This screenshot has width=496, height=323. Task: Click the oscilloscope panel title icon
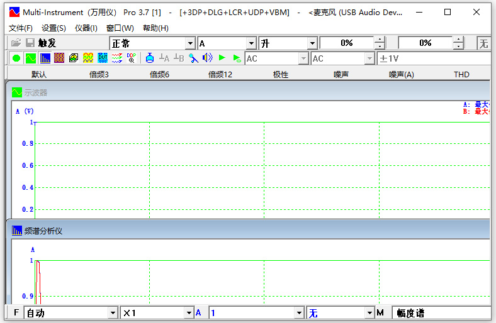pyautogui.click(x=17, y=92)
